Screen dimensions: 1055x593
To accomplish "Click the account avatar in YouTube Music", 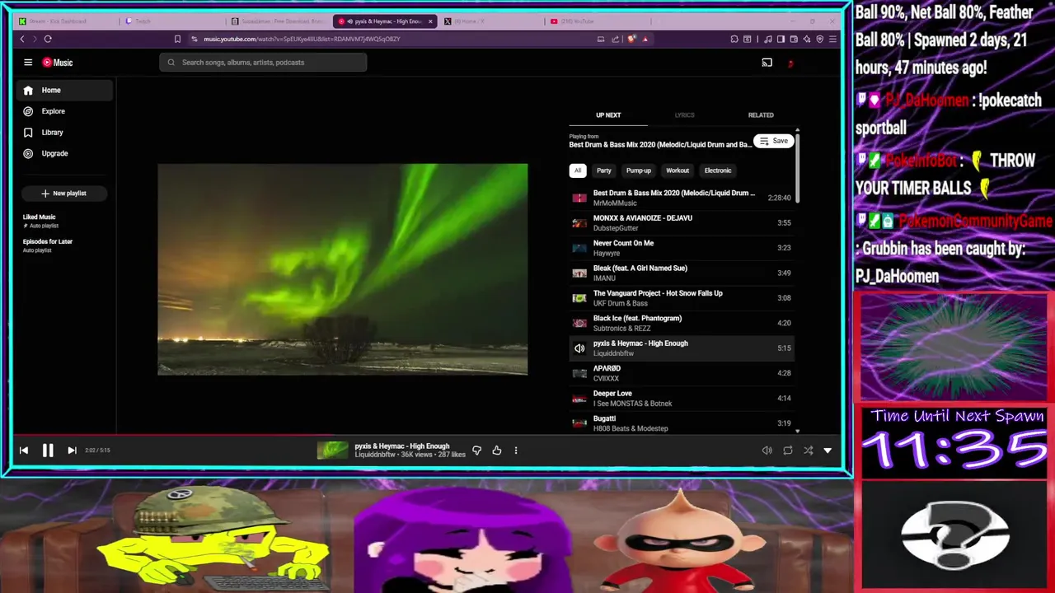I will 790,63.
